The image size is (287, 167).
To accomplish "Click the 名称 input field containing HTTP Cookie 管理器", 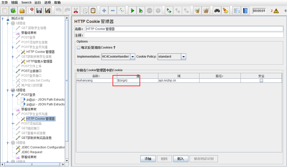I will [x=184, y=29].
